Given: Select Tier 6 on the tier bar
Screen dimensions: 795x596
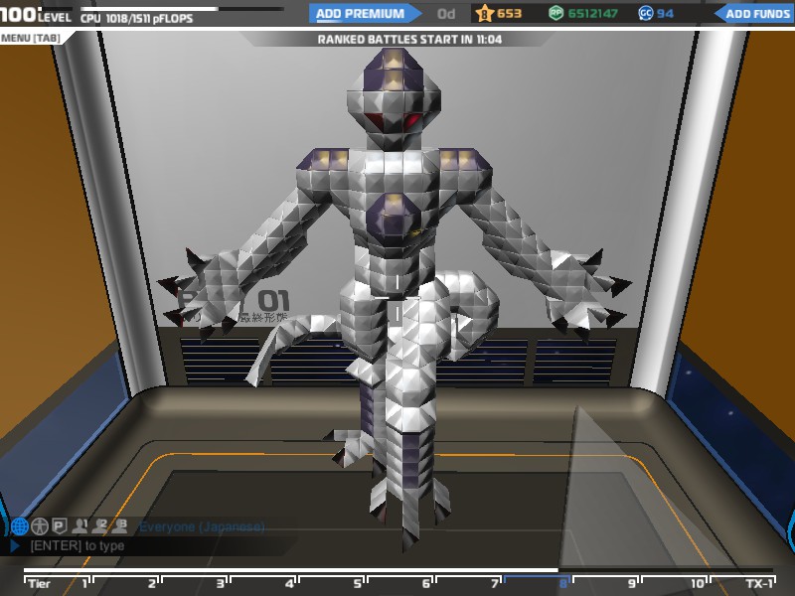Looking at the screenshot, I should click(400, 583).
